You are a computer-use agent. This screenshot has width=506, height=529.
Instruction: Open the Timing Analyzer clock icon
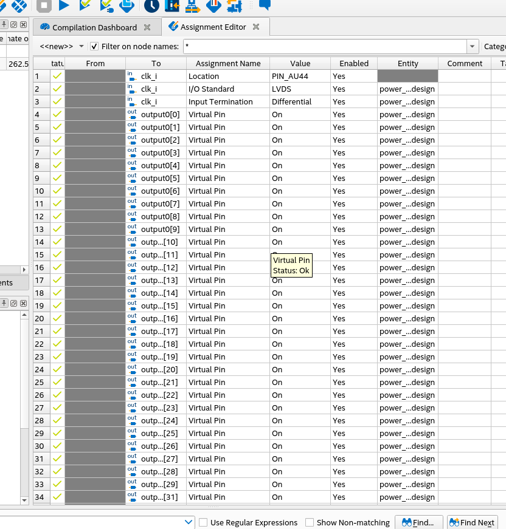151,5
